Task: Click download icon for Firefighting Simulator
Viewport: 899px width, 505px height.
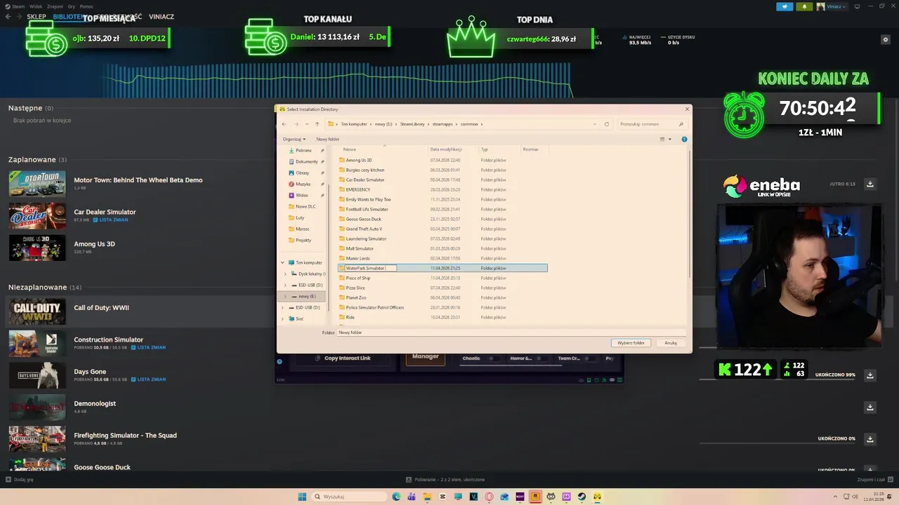Action: (x=870, y=439)
